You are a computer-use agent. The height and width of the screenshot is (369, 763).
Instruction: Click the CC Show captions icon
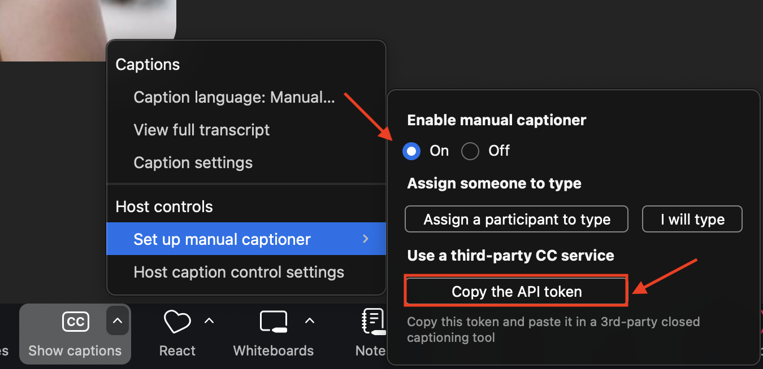pyautogui.click(x=75, y=321)
